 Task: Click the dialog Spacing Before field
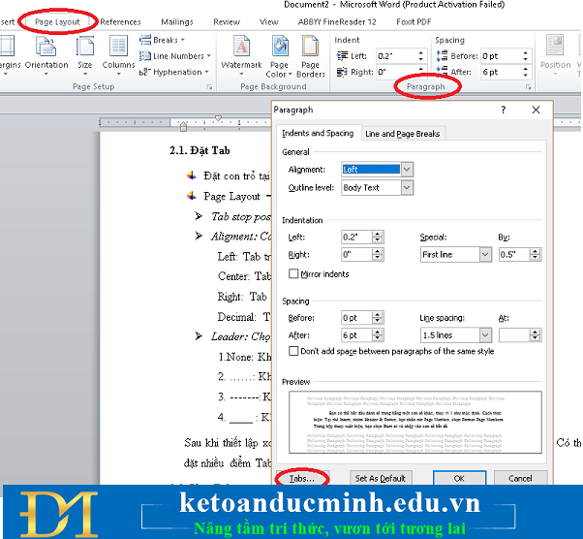click(357, 318)
